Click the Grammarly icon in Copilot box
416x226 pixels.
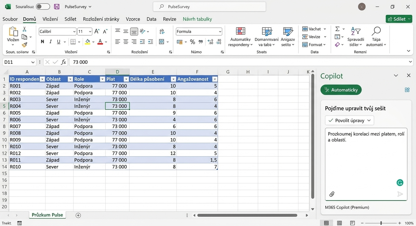(400, 183)
